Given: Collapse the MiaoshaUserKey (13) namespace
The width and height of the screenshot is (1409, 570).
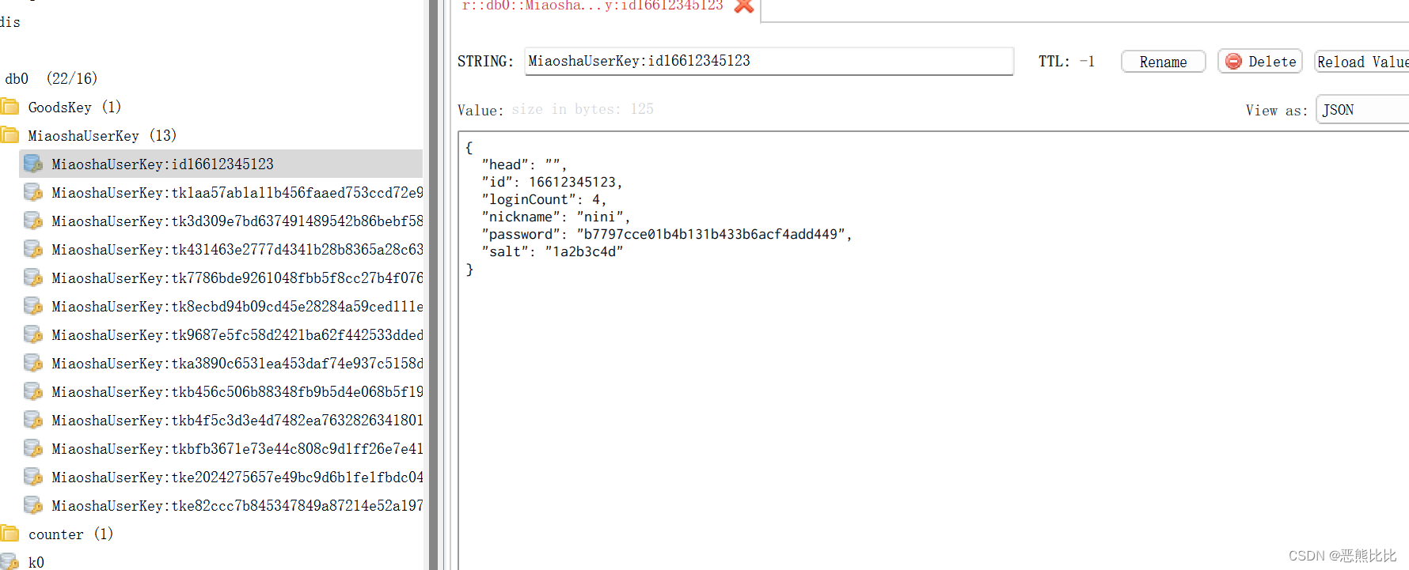Looking at the screenshot, I should pos(102,135).
